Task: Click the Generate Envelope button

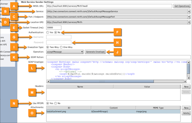Action: 95,52
